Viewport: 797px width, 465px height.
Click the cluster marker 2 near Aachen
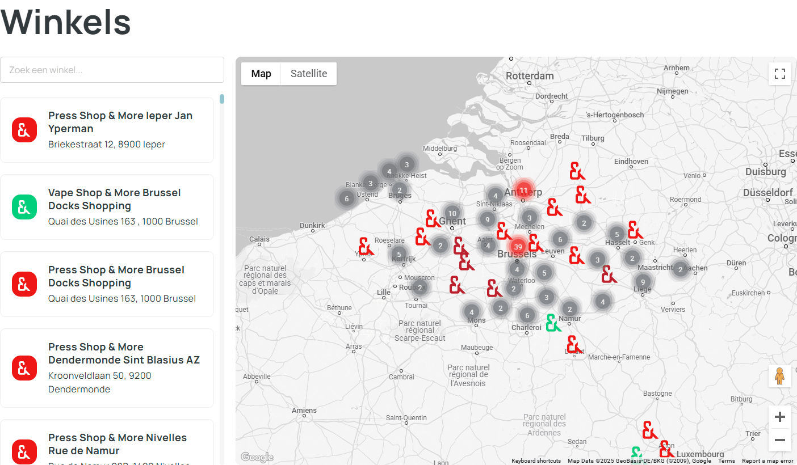click(x=680, y=269)
